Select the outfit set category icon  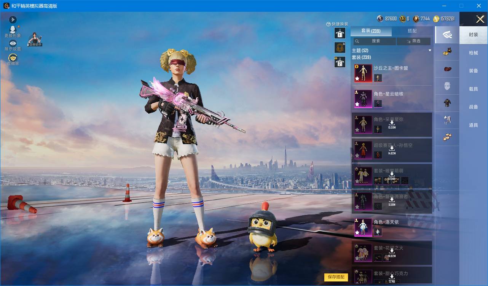447,35
